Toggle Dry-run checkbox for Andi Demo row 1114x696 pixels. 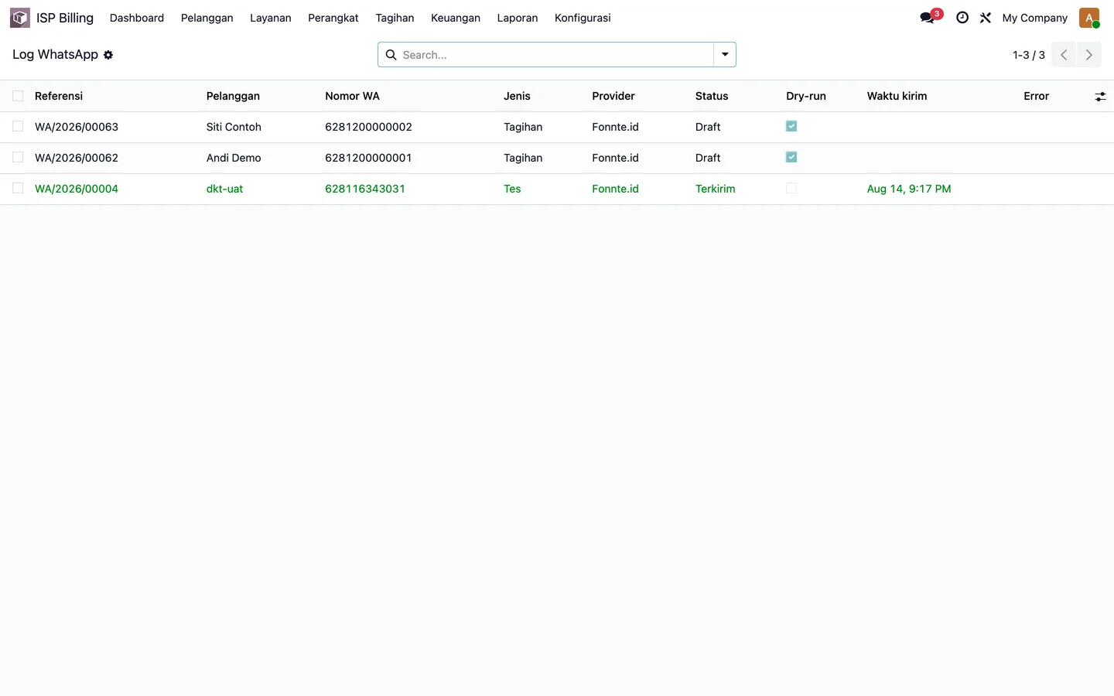pos(791,157)
